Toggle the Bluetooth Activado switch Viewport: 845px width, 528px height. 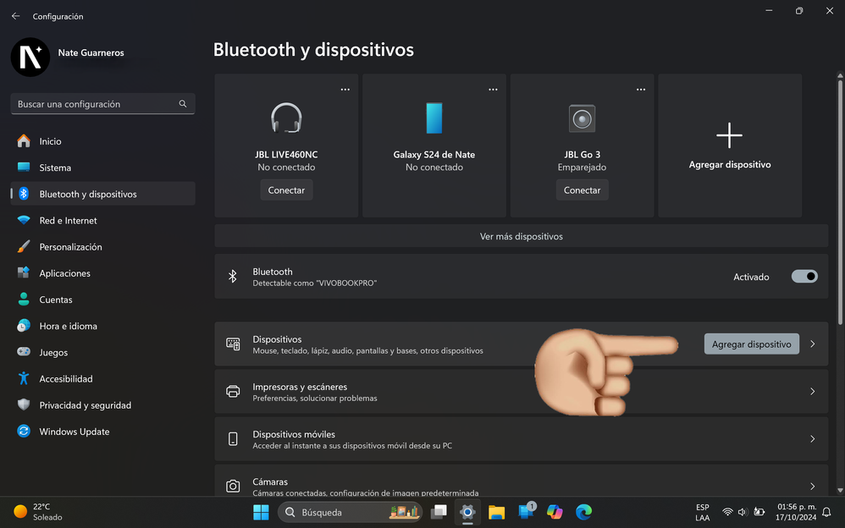point(804,277)
